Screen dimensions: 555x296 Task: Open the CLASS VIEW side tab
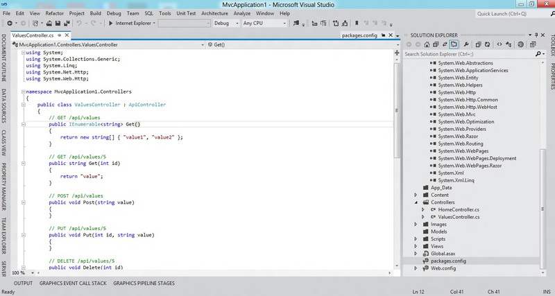[3, 143]
